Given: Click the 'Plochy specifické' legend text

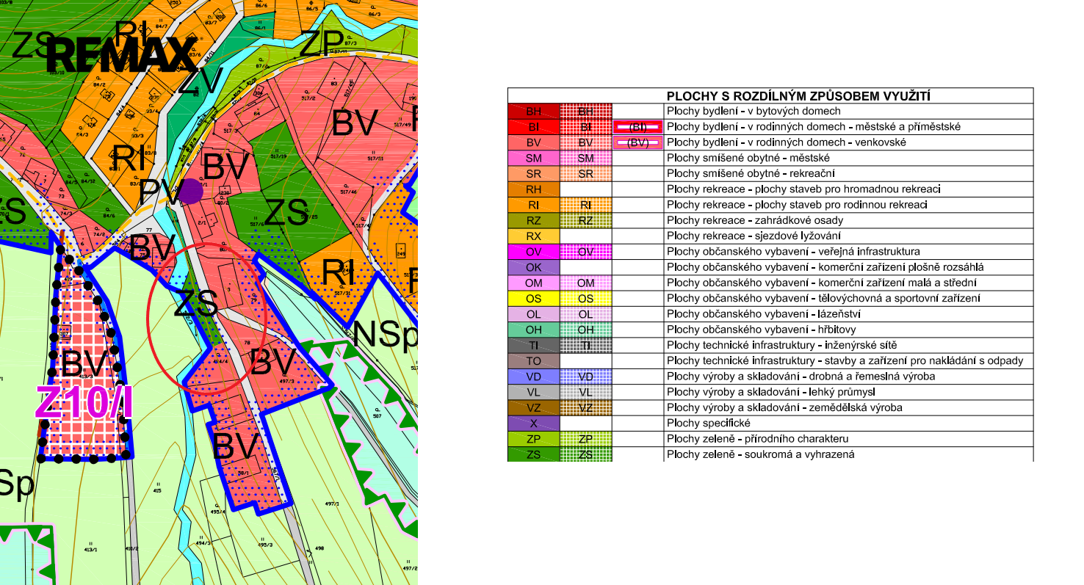Looking at the screenshot, I should (x=704, y=424).
